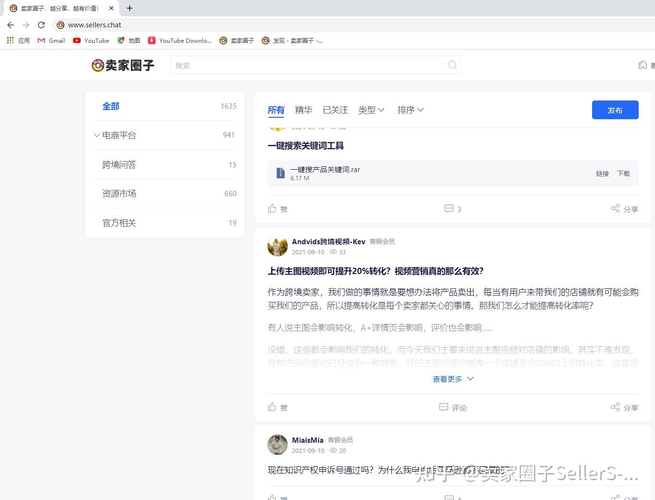Click the search magnifier icon
The width and height of the screenshot is (655, 500).
click(452, 65)
